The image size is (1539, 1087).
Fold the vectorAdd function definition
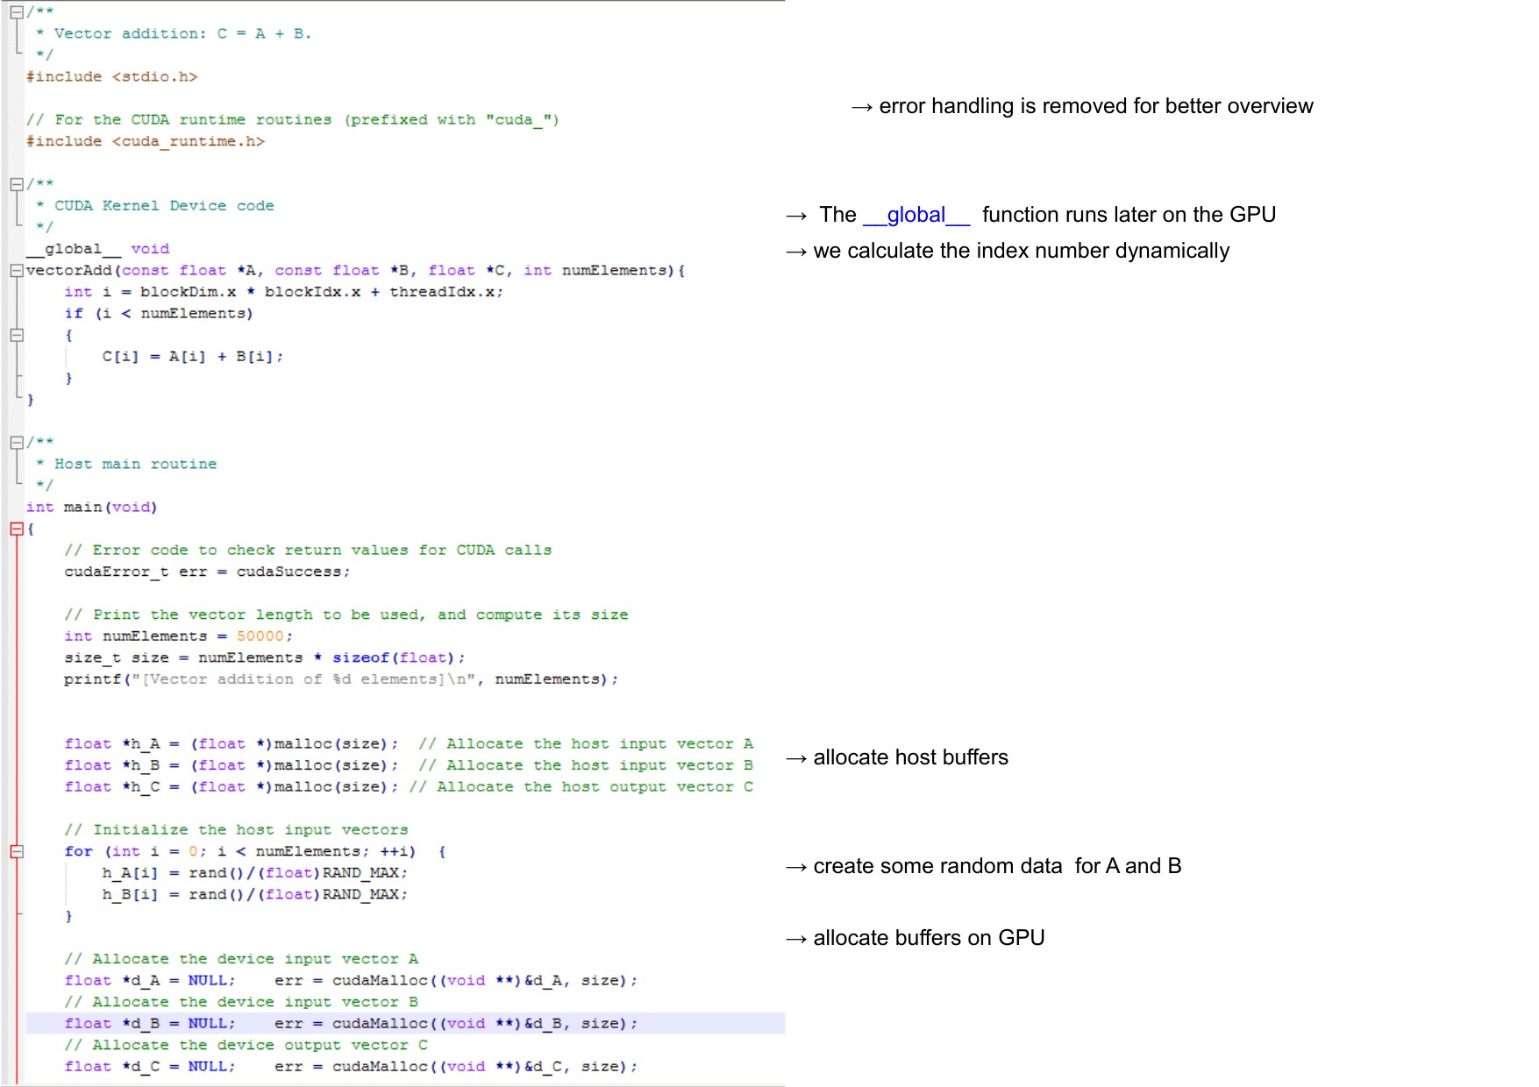click(x=16, y=271)
